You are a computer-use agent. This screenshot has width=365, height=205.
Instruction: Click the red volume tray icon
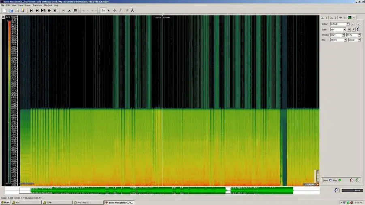tap(352, 203)
